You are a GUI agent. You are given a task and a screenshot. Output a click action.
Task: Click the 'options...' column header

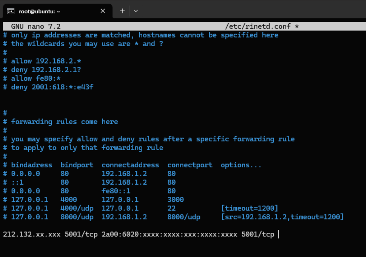click(x=241, y=165)
